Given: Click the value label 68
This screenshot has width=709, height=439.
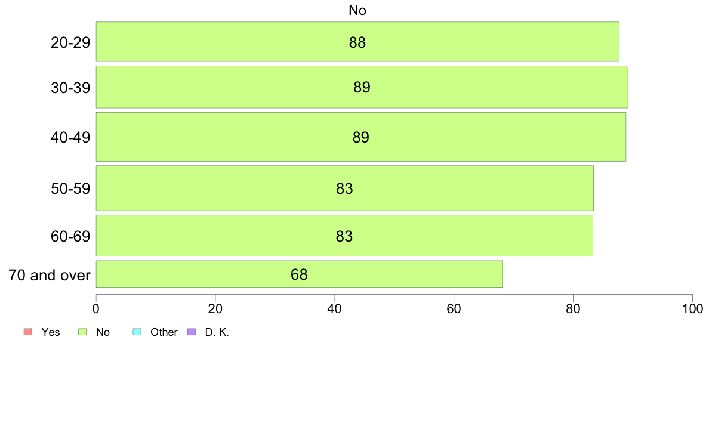Looking at the screenshot, I should pyautogui.click(x=299, y=274).
